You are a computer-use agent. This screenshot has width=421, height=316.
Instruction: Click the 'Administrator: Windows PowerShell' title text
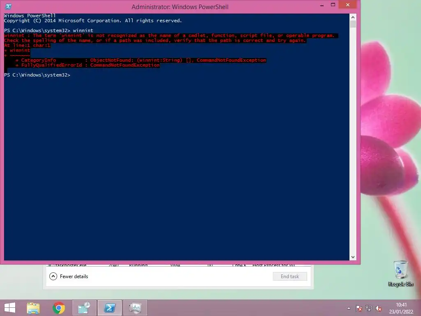(180, 7)
